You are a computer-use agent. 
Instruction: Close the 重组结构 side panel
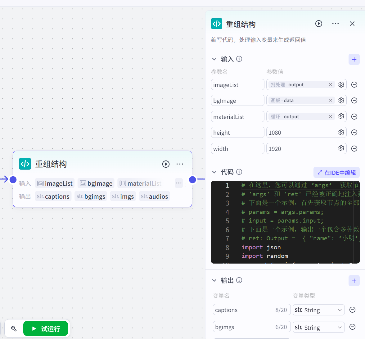(x=352, y=24)
